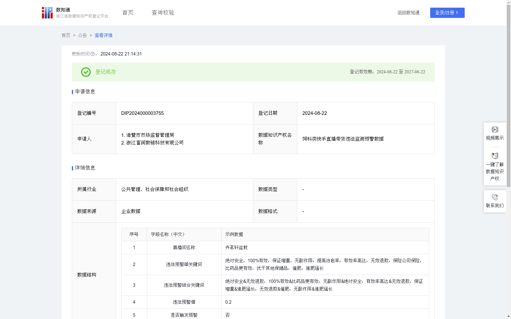Click the 登记日期 value 2024-08-22
This screenshot has width=511, height=319.
315,113
